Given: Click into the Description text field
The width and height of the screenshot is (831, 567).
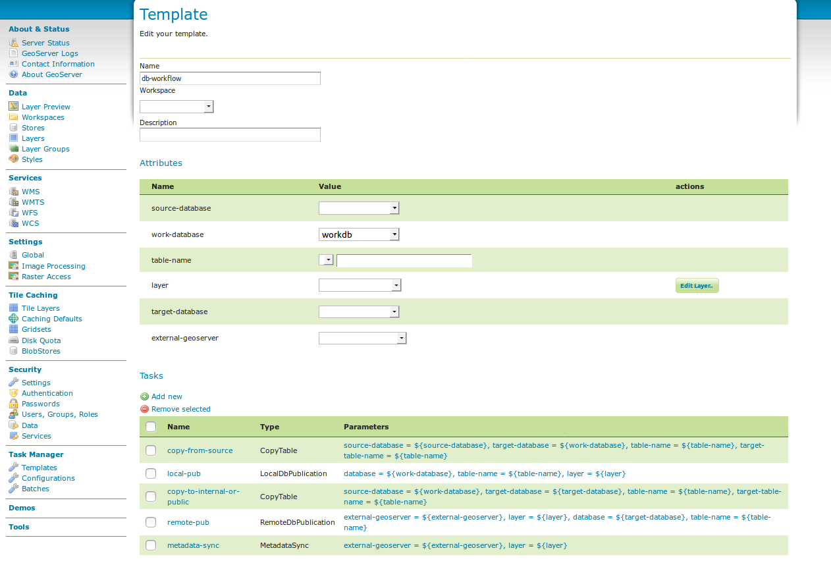Looking at the screenshot, I should point(230,135).
